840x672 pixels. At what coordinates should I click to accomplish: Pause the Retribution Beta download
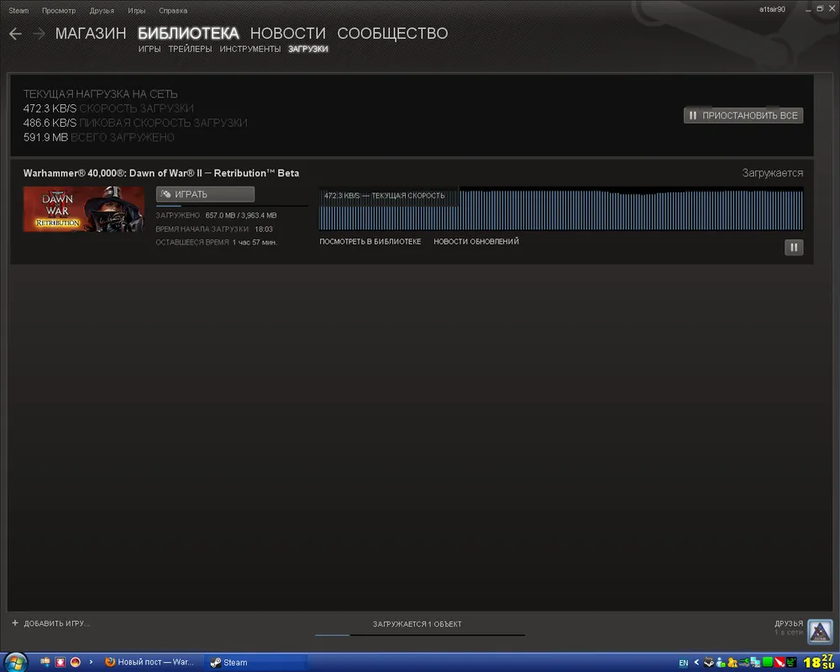[x=794, y=247]
